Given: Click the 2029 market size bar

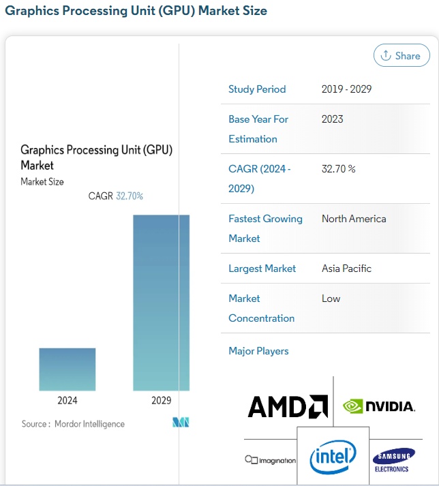Looking at the screenshot, I should [x=161, y=302].
